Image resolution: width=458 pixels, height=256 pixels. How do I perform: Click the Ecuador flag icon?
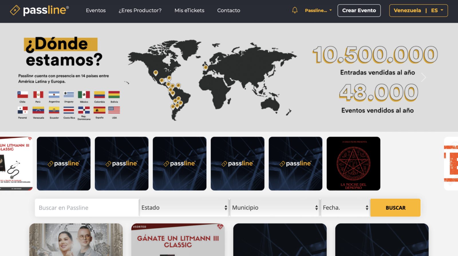(54, 110)
